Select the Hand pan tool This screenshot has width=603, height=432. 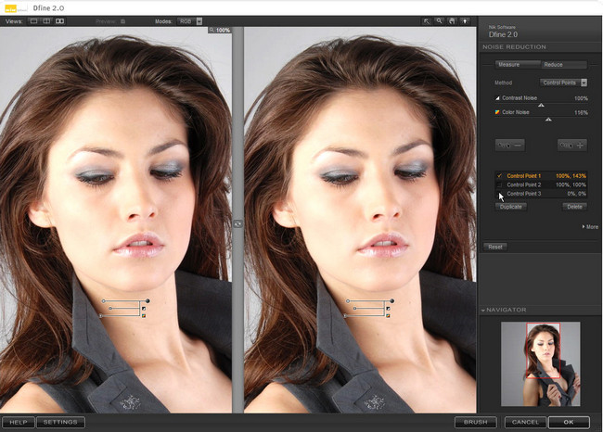452,20
